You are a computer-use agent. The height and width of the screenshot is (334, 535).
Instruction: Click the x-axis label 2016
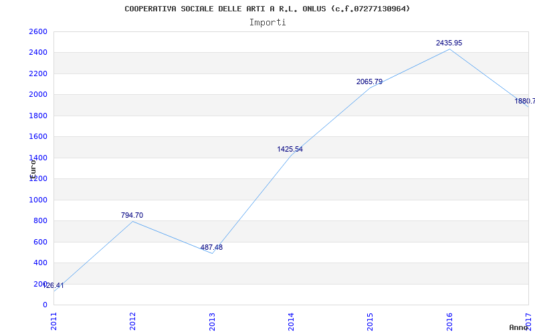[449, 321]
